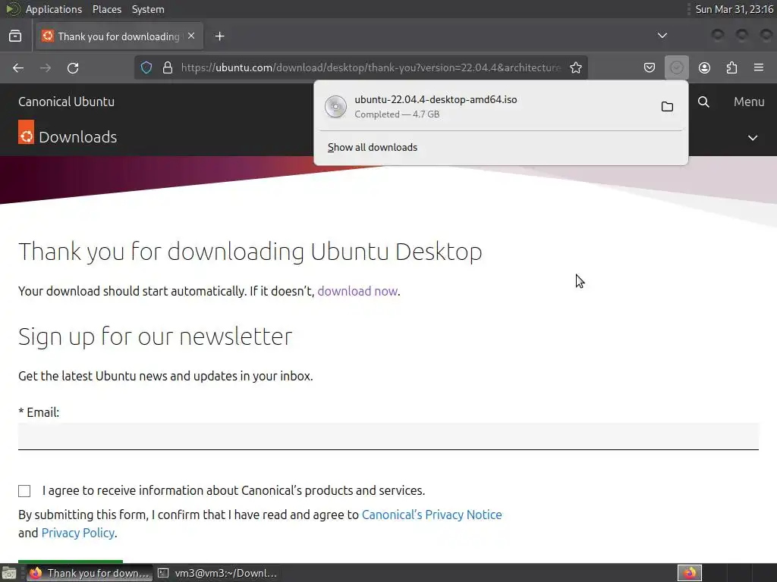
Task: Click the 'download now' link
Action: 357,291
